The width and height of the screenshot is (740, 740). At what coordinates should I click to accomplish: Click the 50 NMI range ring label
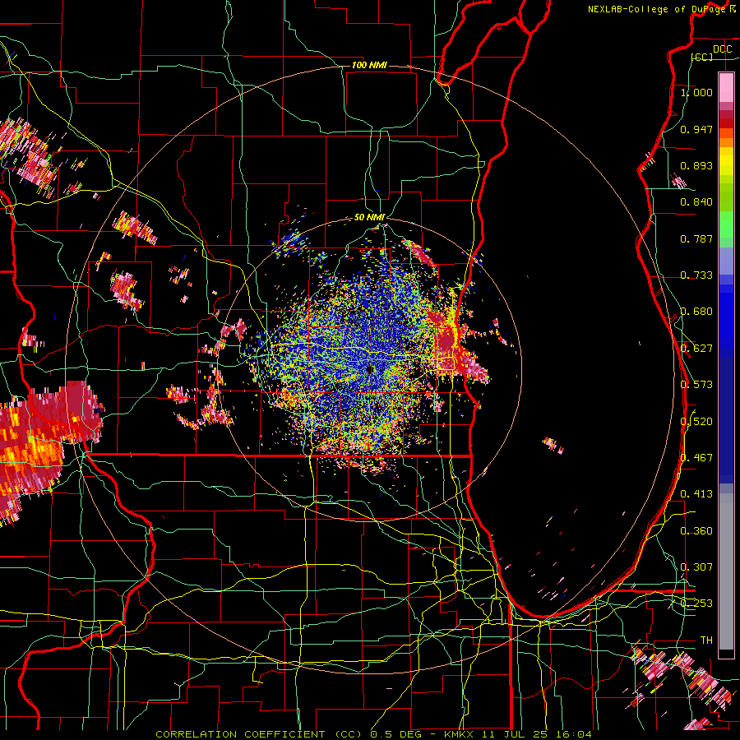pyautogui.click(x=369, y=217)
